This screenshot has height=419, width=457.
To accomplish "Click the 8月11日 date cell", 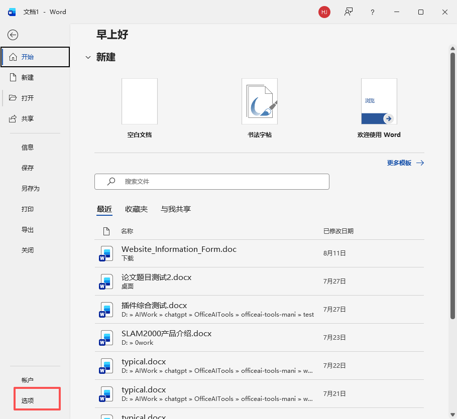I will pos(334,253).
